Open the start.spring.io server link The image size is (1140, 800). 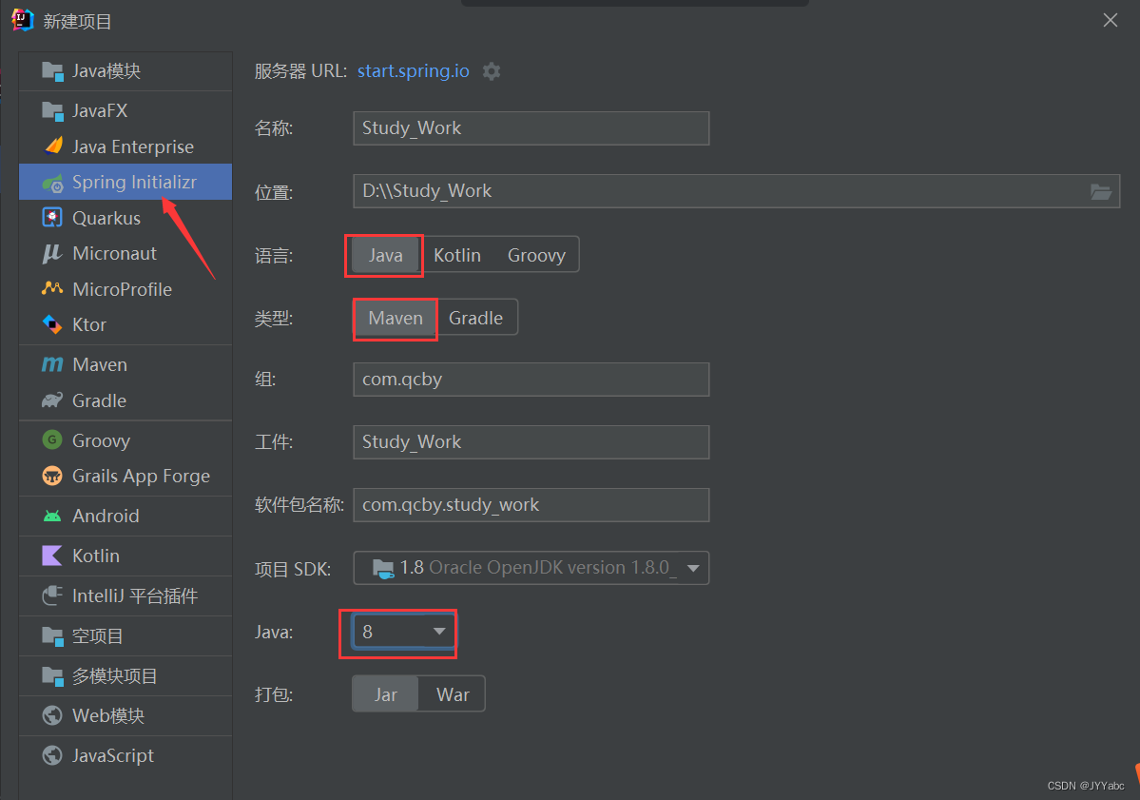413,71
